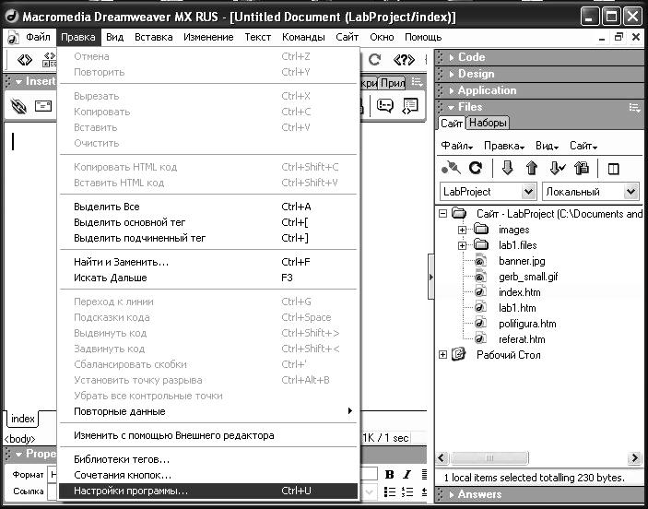Click the Ordered List icon in Properties
This screenshot has width=648, height=509.
pyautogui.click(x=407, y=491)
